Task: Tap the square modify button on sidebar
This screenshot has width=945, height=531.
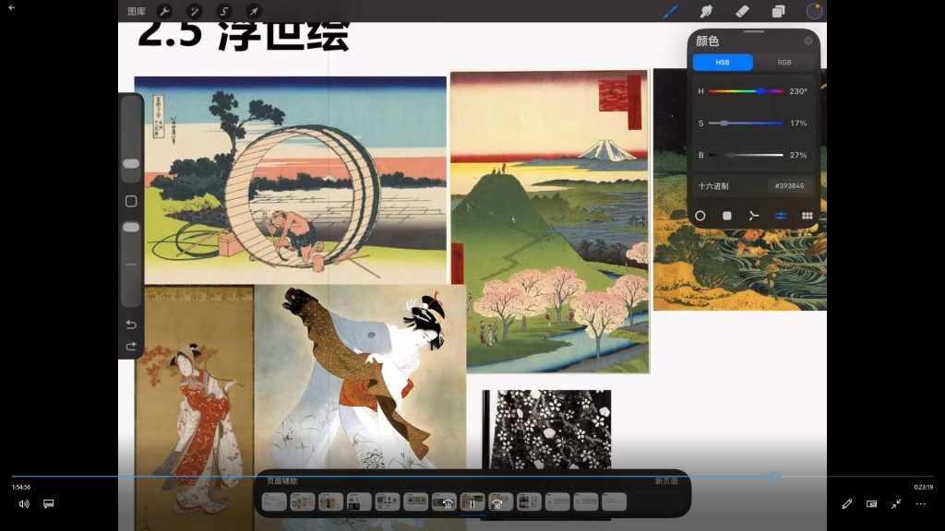Action: click(131, 201)
